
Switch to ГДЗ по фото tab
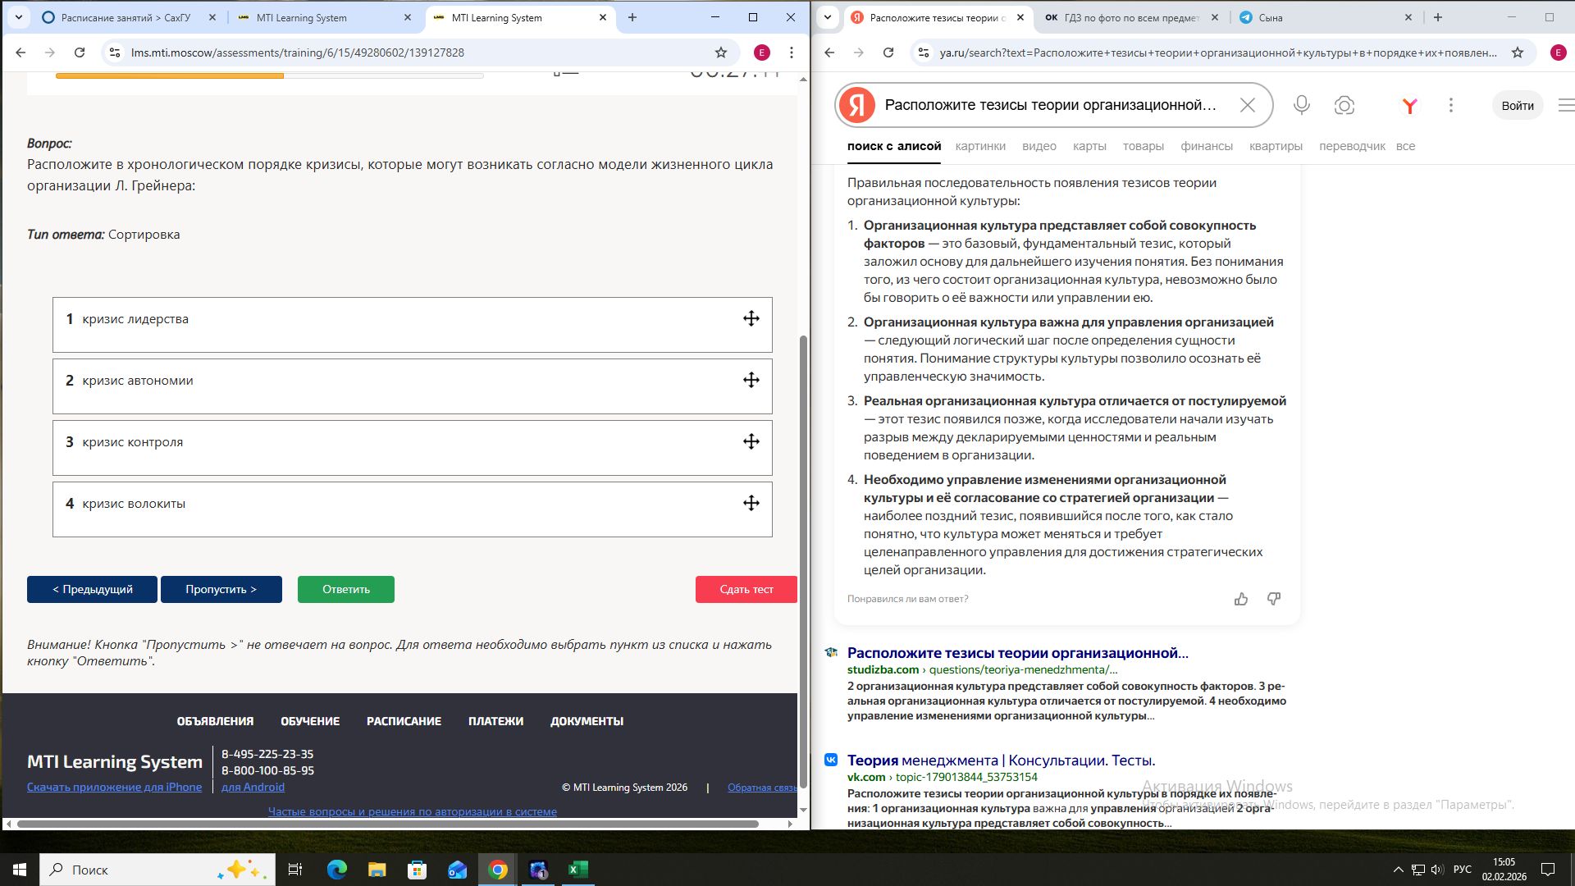(1130, 17)
